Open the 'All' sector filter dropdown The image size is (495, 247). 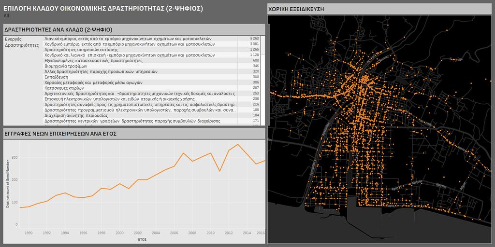point(7,15)
